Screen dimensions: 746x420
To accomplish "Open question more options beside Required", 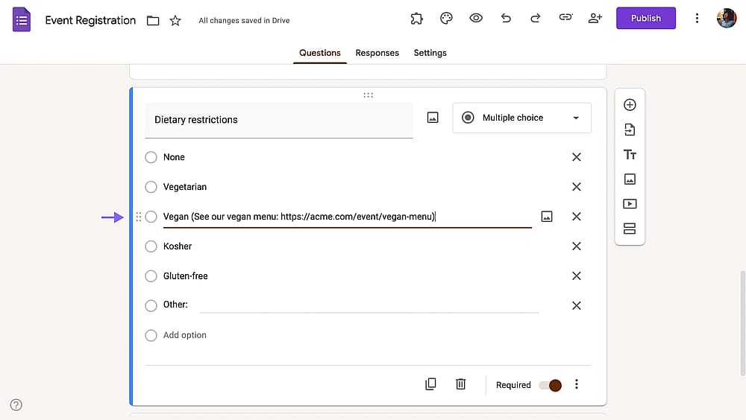I will (x=576, y=384).
